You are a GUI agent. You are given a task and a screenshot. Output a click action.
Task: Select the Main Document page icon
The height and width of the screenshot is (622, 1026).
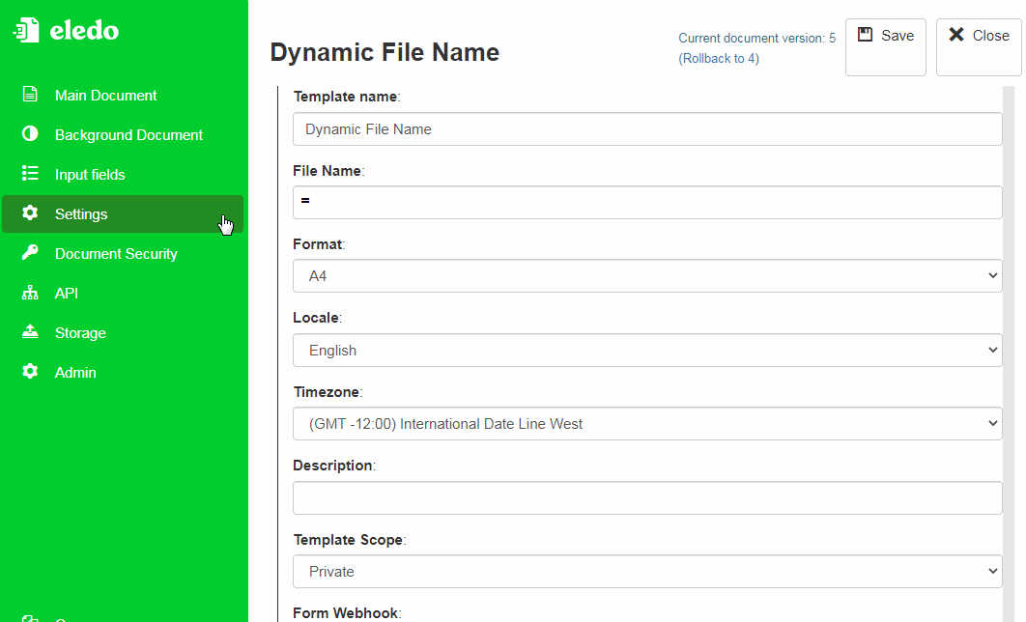pyautogui.click(x=29, y=95)
